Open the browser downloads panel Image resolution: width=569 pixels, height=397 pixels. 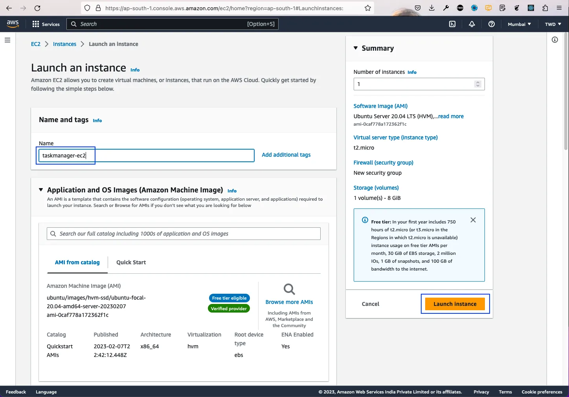[x=432, y=8]
